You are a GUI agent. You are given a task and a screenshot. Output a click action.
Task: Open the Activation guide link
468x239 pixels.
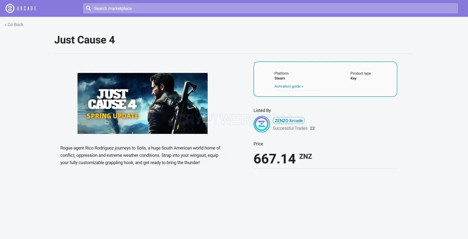[x=289, y=86]
